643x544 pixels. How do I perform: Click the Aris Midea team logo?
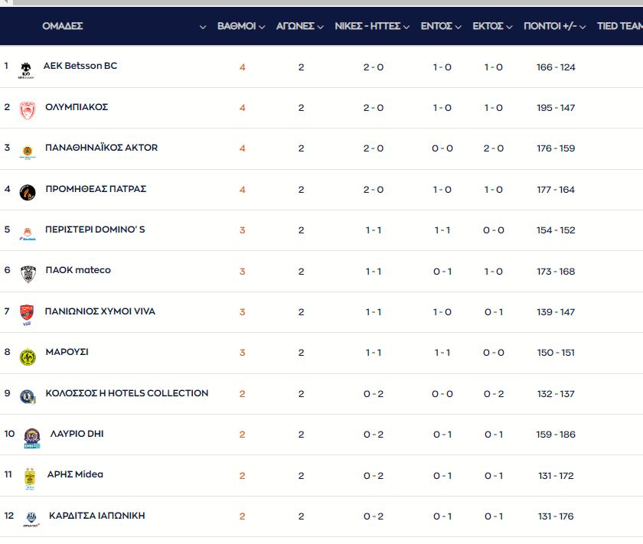tap(30, 477)
